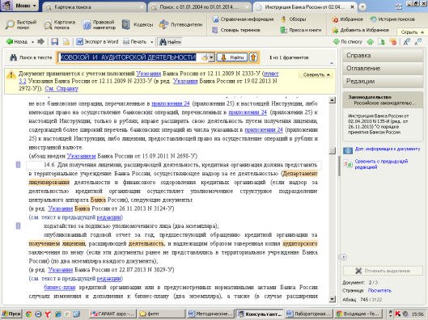
Task: Click Добавить в Избранное
Action: 360,30
